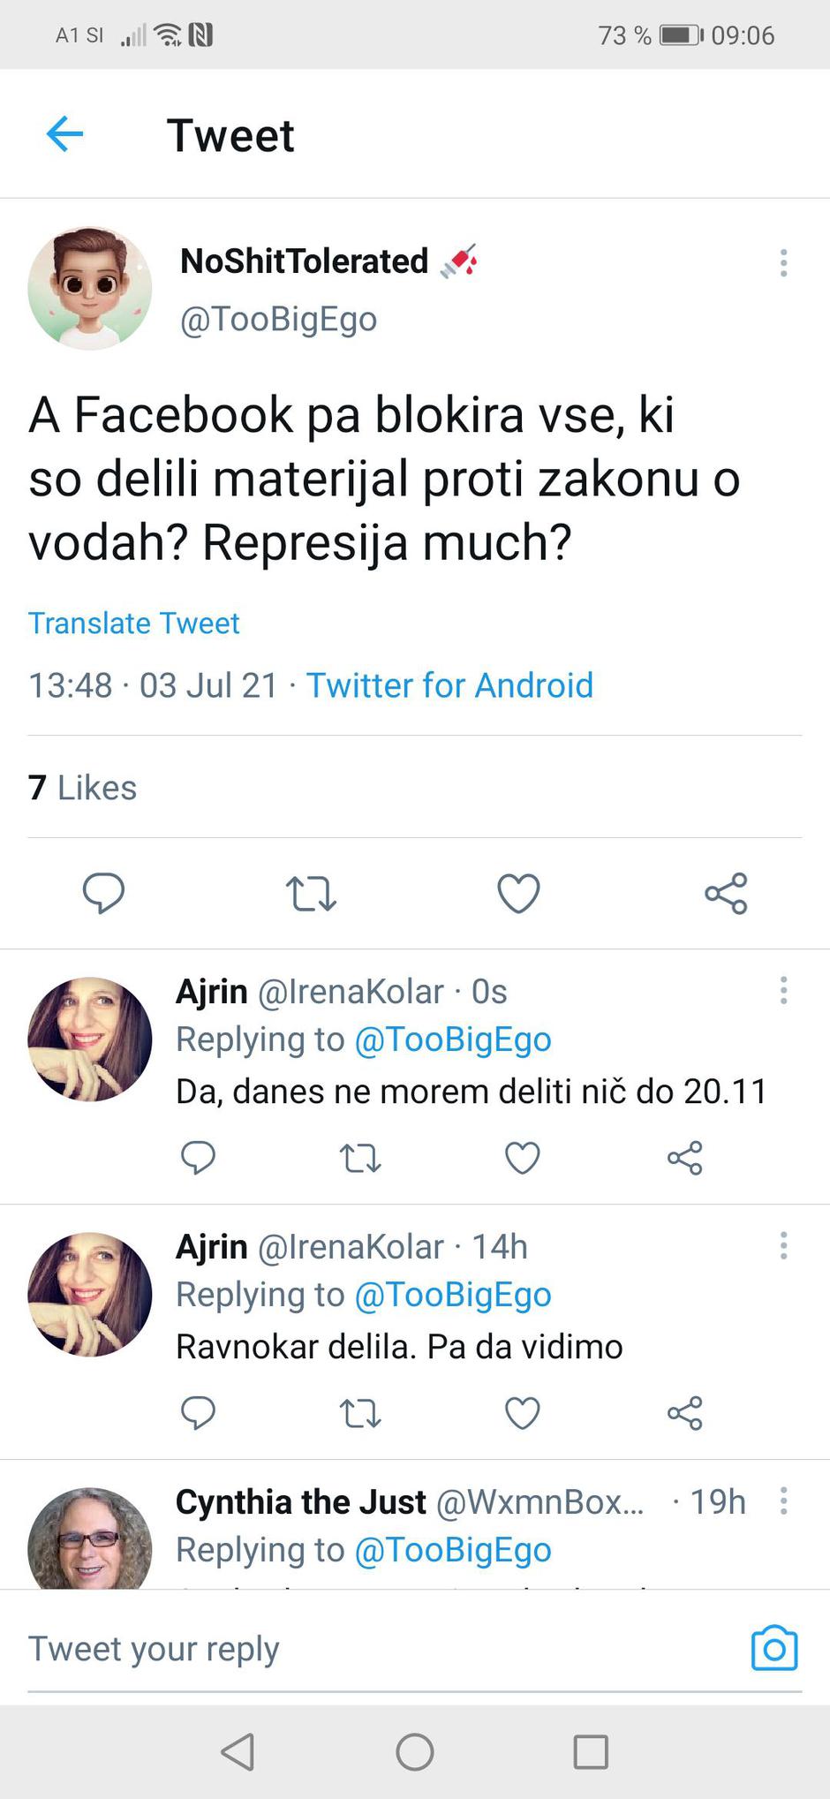Viewport: 830px width, 1799px height.
Task: View who liked the tweet via '7 Likes'
Action: (x=82, y=787)
